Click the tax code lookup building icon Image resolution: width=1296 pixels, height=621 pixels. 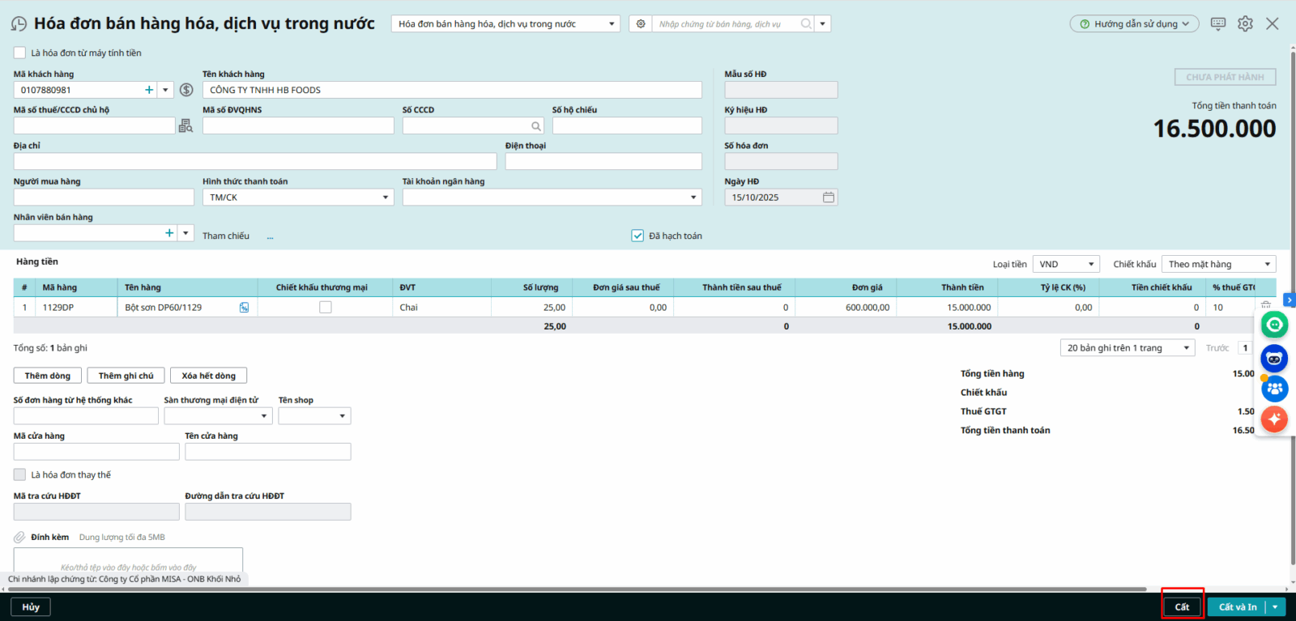(185, 125)
